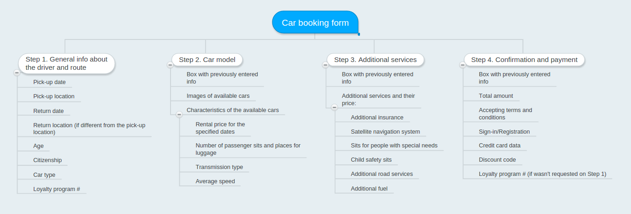This screenshot has height=214, width=631.
Task: Select the Average speed item
Action: click(215, 181)
